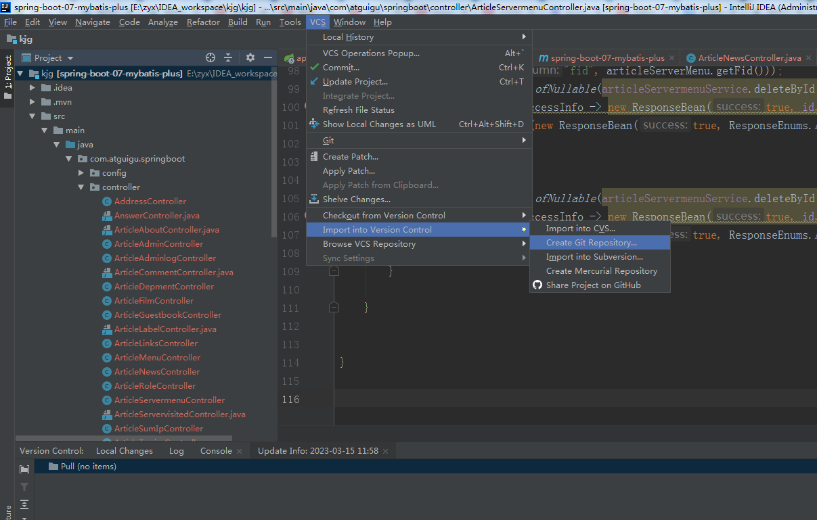Click the fold marker at line 111
The width and height of the screenshot is (817, 520).
pyautogui.click(x=333, y=307)
